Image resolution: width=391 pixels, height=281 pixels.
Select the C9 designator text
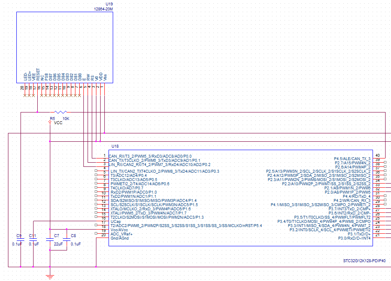(x=19, y=235)
